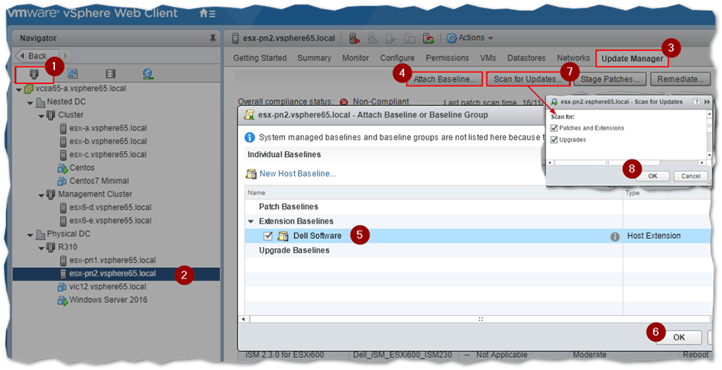Select esx6-d.vsphere65.local in the tree
The width and height of the screenshot is (722, 370).
point(110,208)
